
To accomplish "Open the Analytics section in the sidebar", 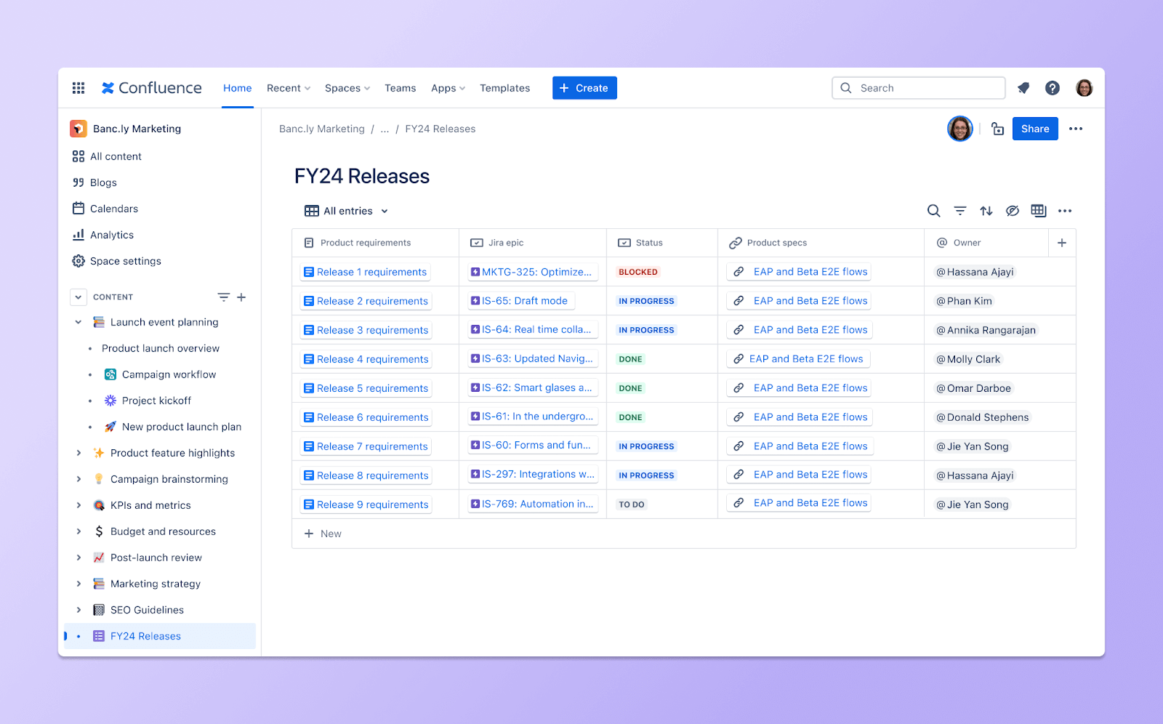I will tap(111, 234).
